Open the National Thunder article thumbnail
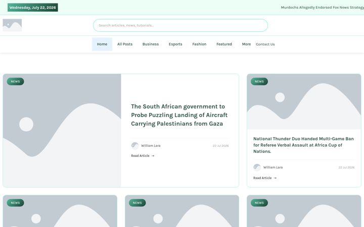This screenshot has width=364, height=227. (304, 101)
